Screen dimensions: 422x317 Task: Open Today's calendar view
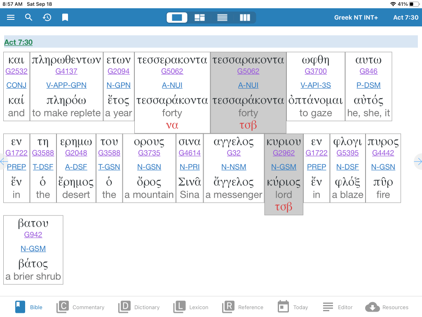pyautogui.click(x=293, y=307)
